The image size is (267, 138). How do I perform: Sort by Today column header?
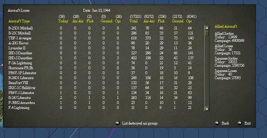click(63, 21)
